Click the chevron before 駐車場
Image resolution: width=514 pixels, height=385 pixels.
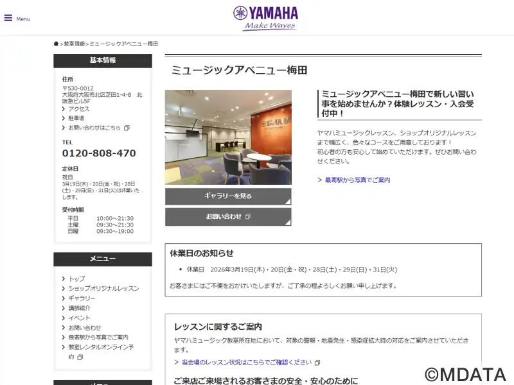click(64, 119)
